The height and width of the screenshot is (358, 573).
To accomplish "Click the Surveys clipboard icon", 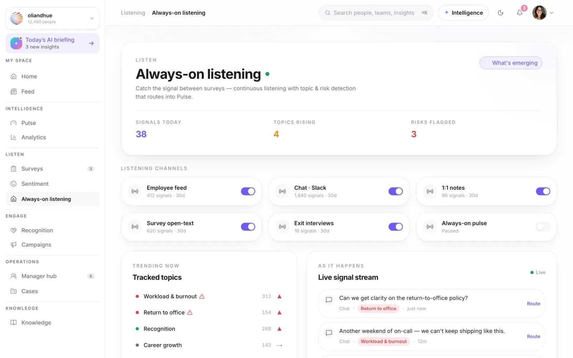I will click(x=14, y=169).
